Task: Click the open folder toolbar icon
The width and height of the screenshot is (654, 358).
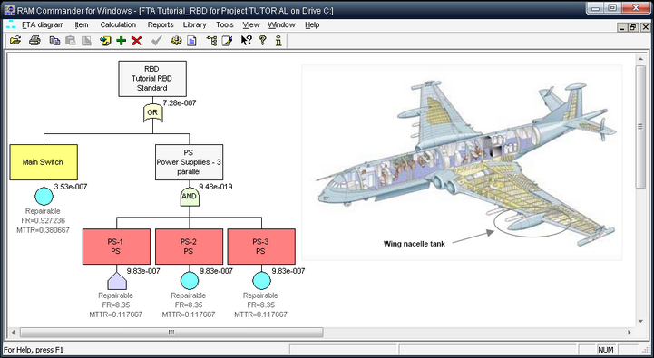Action: click(x=15, y=41)
